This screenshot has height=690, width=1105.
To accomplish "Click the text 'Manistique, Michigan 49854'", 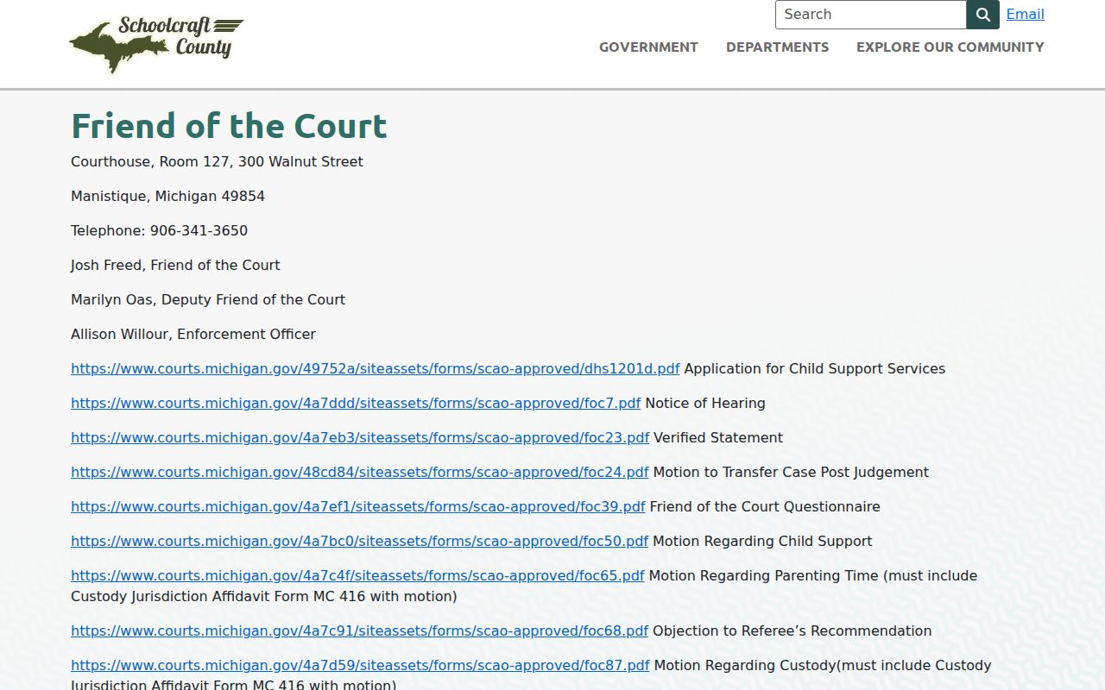I will (167, 196).
